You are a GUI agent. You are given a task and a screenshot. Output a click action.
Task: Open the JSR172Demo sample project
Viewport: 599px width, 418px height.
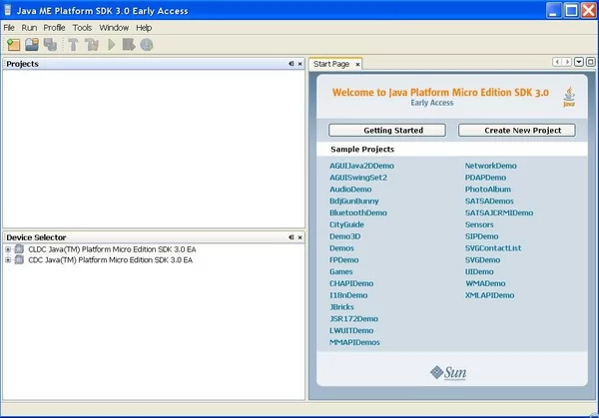click(x=353, y=319)
